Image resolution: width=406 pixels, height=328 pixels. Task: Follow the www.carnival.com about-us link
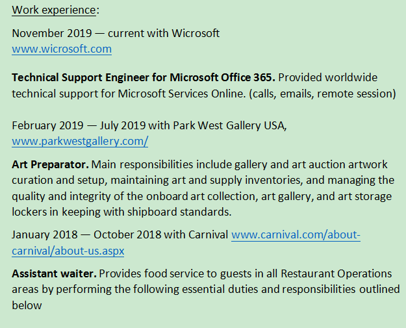(x=296, y=234)
